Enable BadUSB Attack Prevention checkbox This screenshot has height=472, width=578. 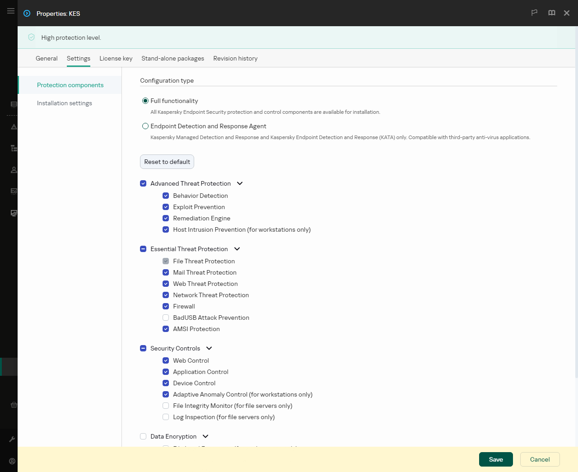[166, 318]
